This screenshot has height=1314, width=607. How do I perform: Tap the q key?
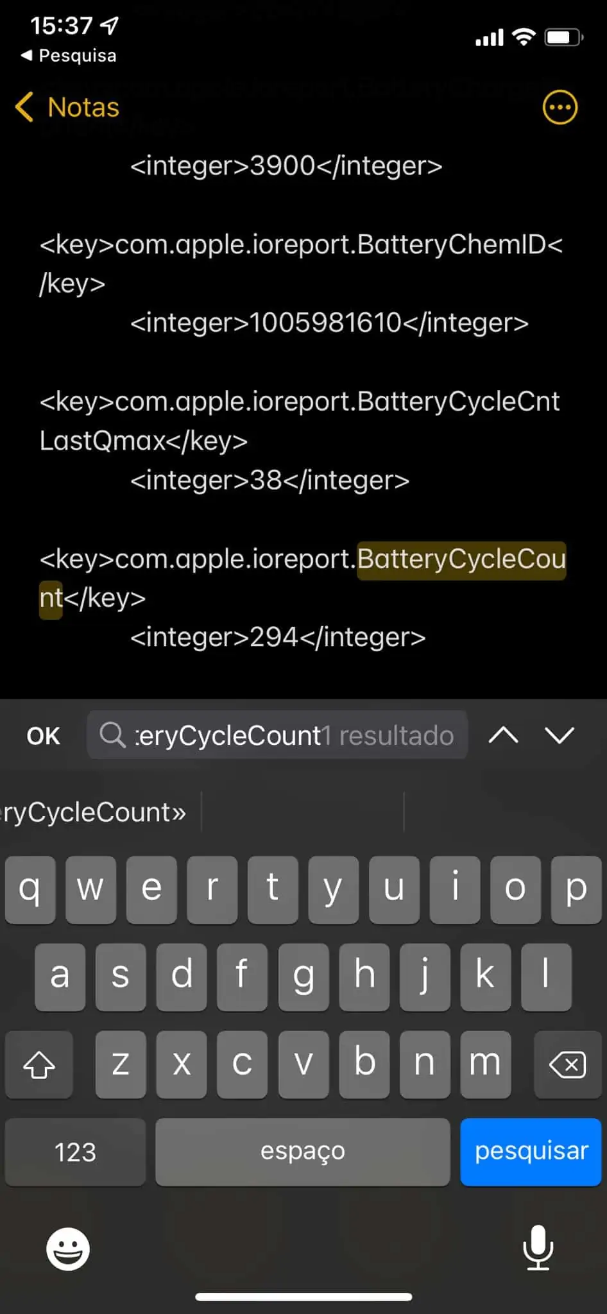point(30,889)
